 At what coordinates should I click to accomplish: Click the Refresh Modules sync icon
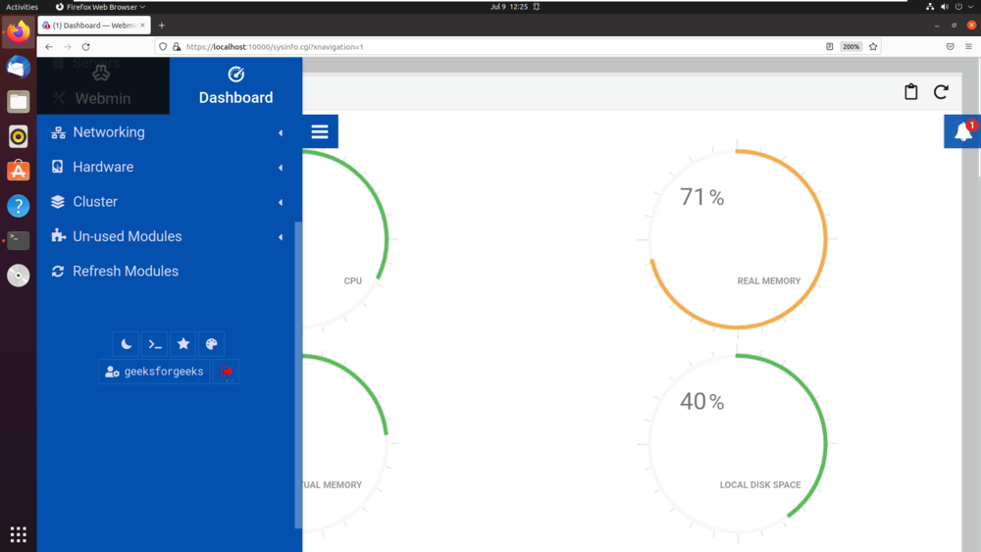click(x=58, y=272)
